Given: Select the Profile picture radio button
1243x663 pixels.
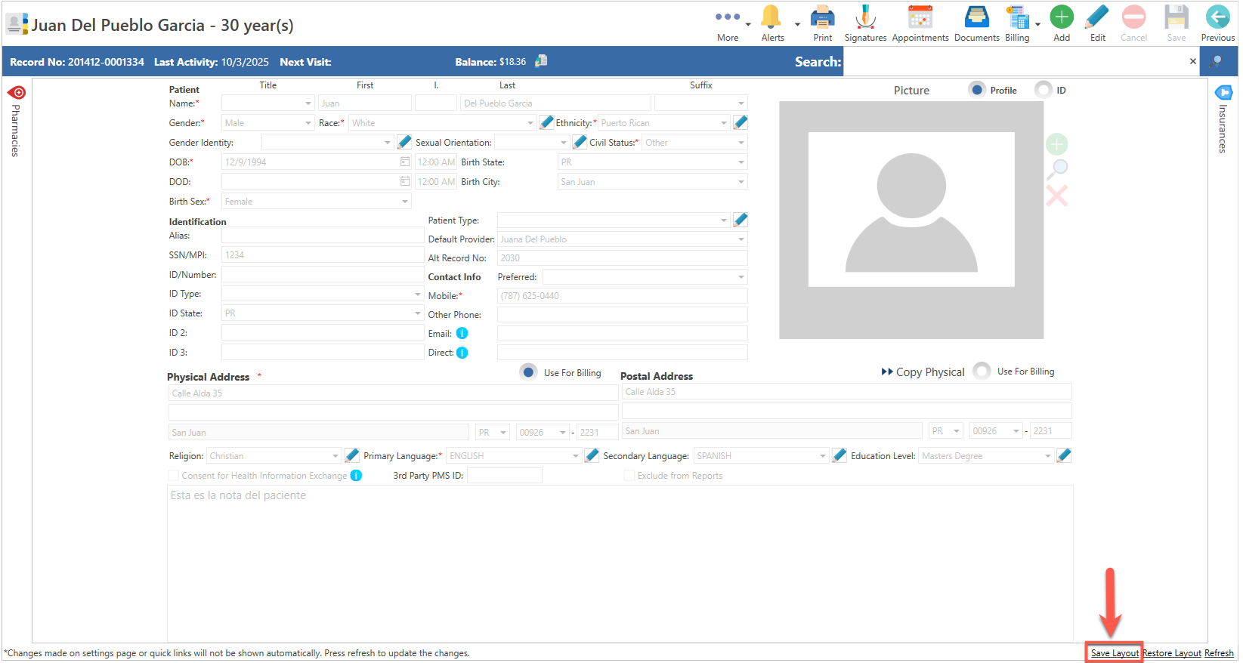Looking at the screenshot, I should 977,90.
